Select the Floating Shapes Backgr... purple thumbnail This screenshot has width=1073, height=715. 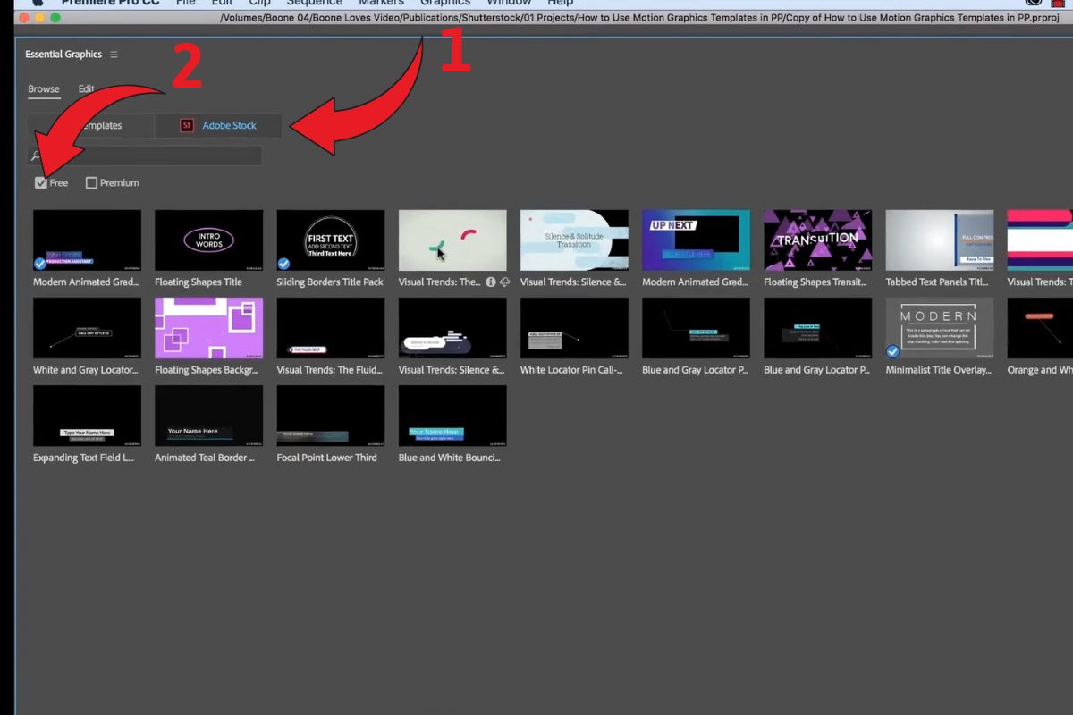pos(208,328)
